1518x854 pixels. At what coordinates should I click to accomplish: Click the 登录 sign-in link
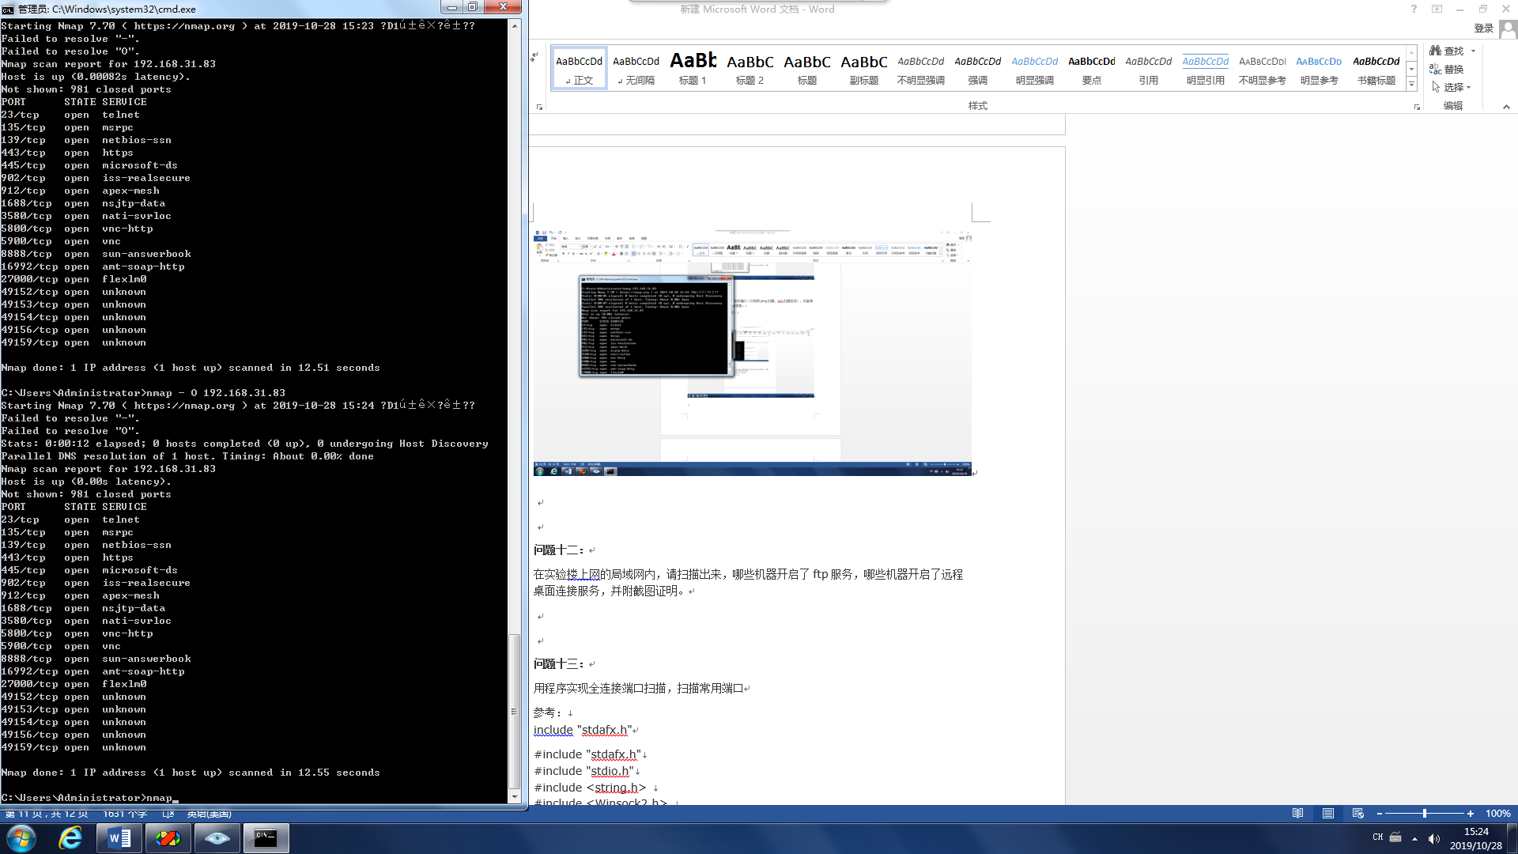pyautogui.click(x=1483, y=28)
